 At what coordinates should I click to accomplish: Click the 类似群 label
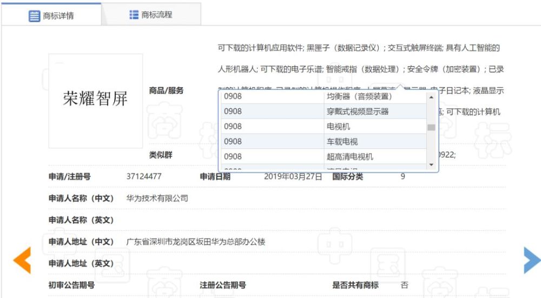tap(161, 155)
